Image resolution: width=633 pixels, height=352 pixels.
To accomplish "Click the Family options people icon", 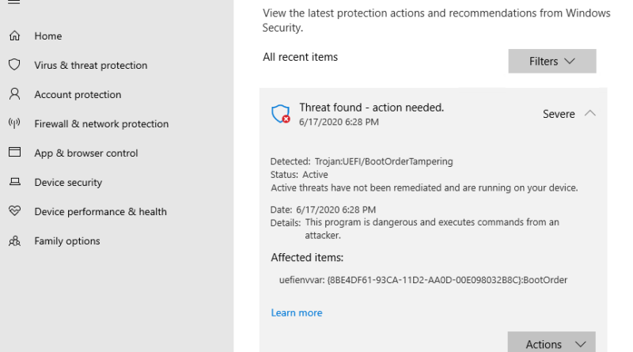I will click(x=14, y=241).
